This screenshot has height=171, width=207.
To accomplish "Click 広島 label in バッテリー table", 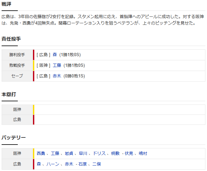I will tap(17, 164).
